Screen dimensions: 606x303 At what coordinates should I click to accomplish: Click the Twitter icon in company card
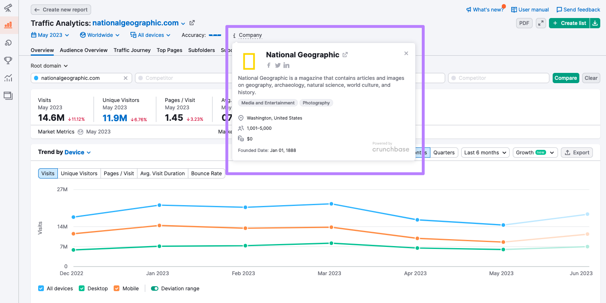[278, 66]
